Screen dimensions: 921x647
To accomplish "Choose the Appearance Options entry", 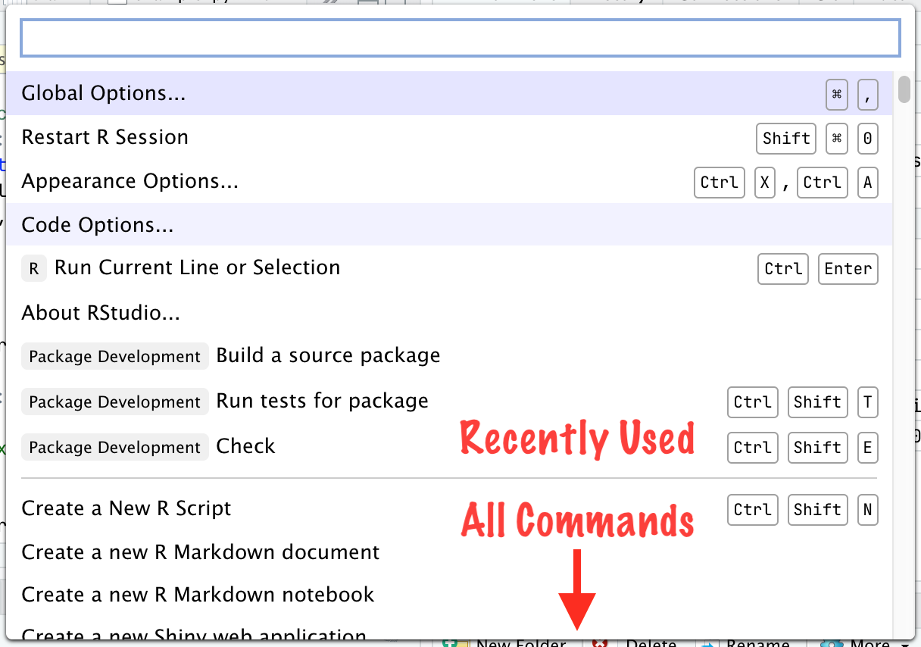I will [x=130, y=181].
